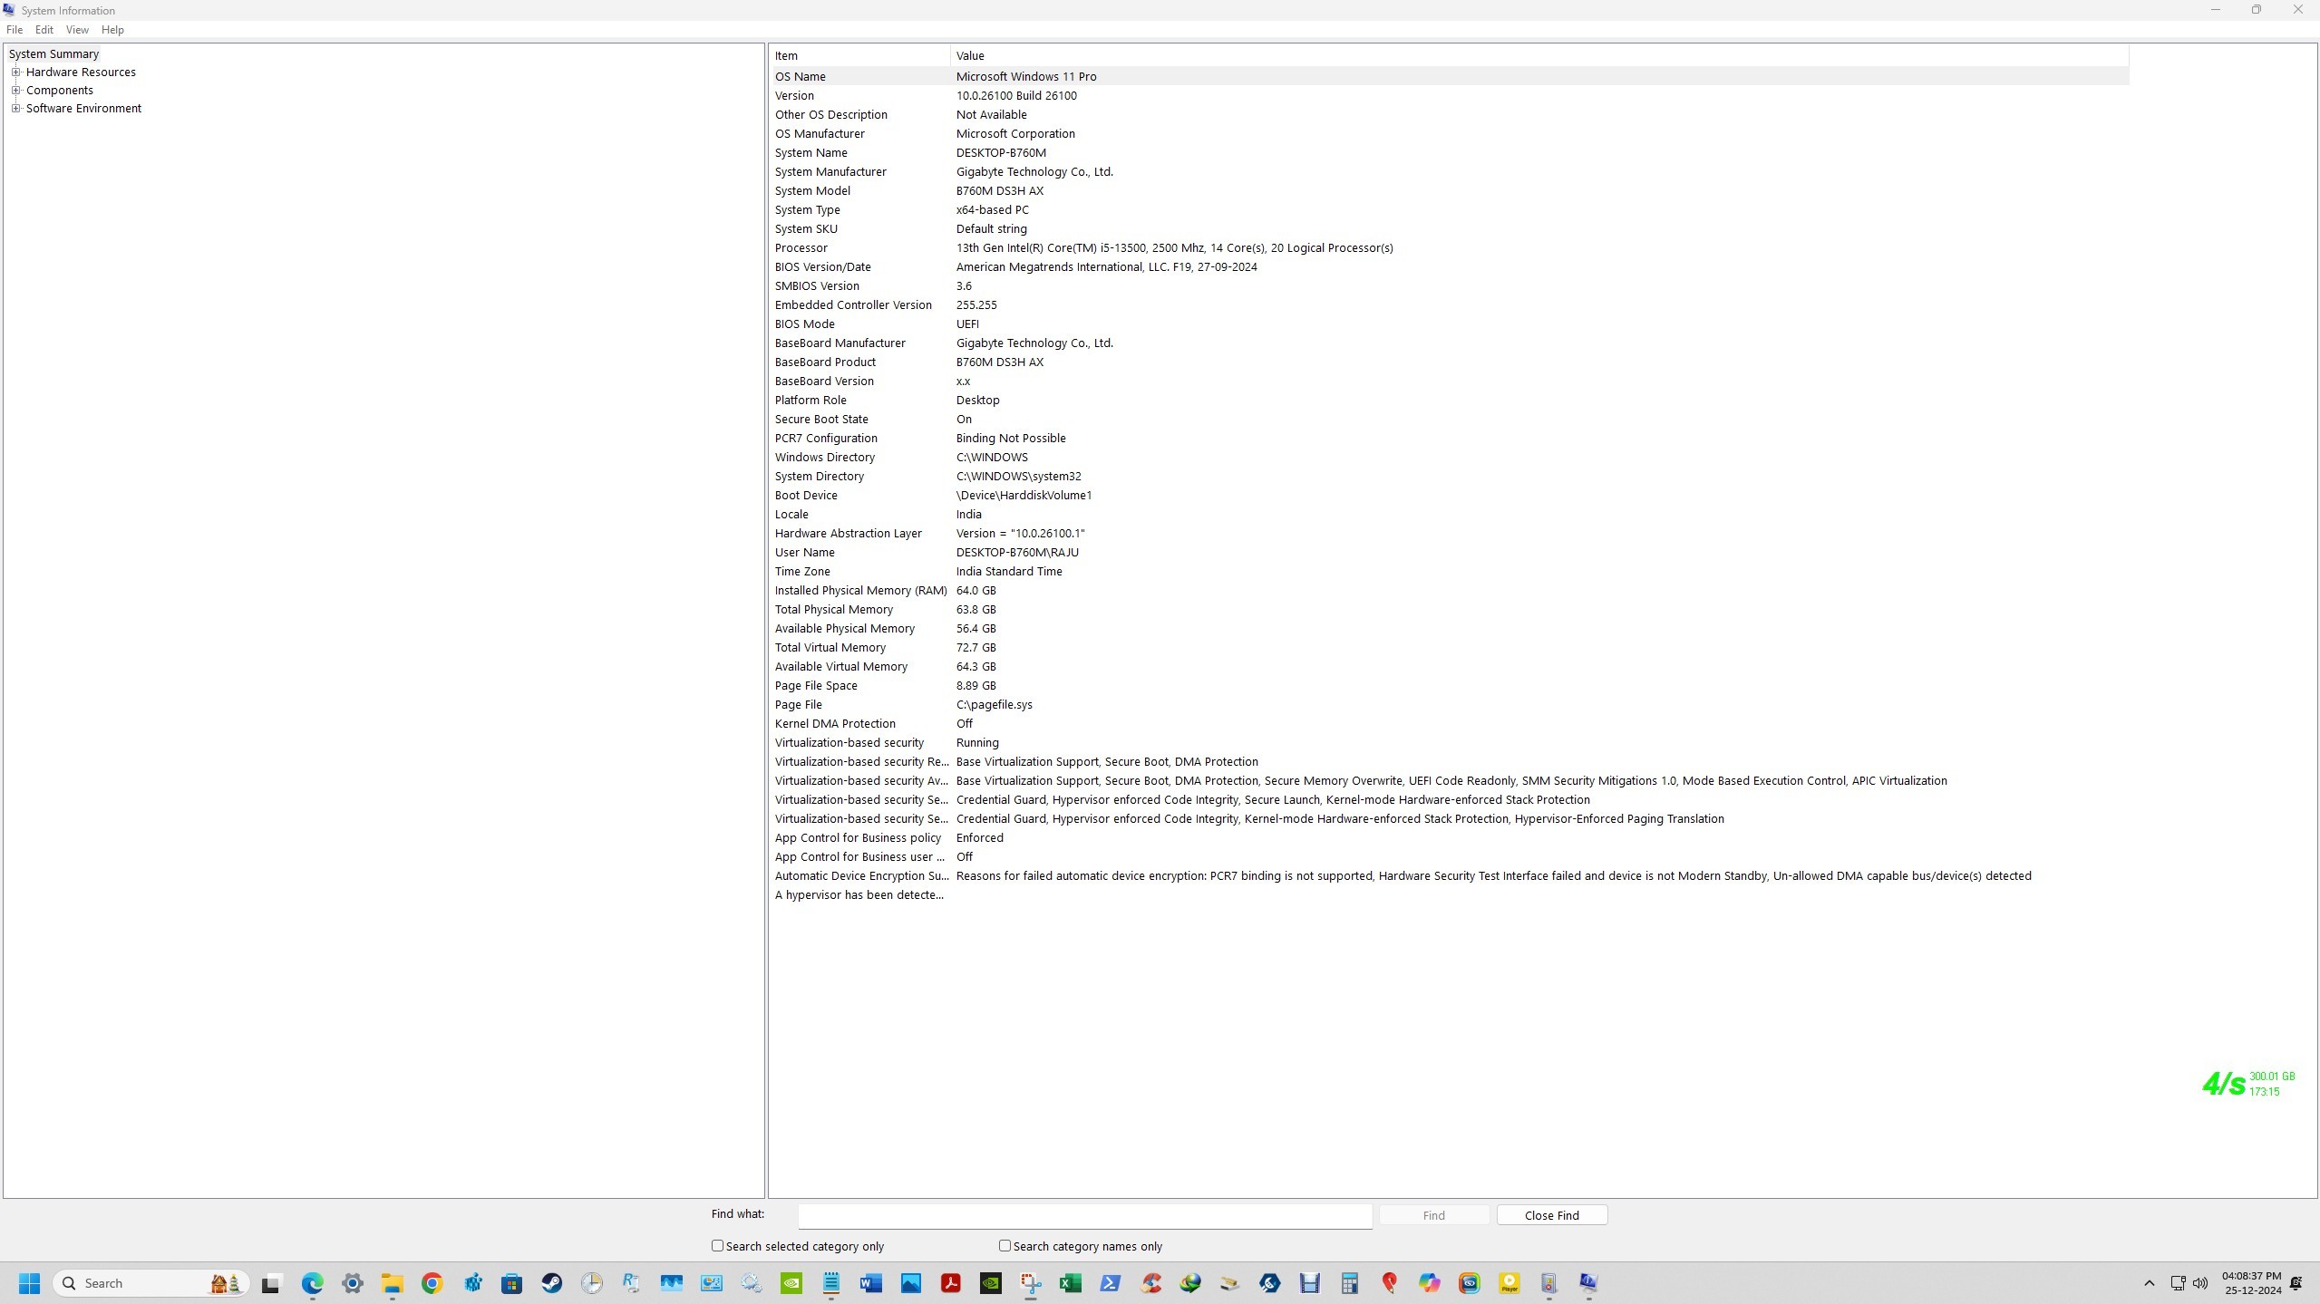Screen dimensions: 2320x1304
Task: Select the BIOS Version/Date row
Action: pyautogui.click(x=1449, y=267)
